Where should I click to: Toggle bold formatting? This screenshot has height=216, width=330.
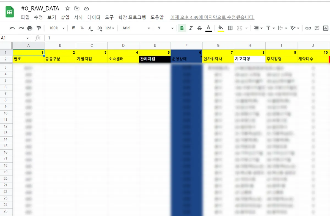[182, 28]
